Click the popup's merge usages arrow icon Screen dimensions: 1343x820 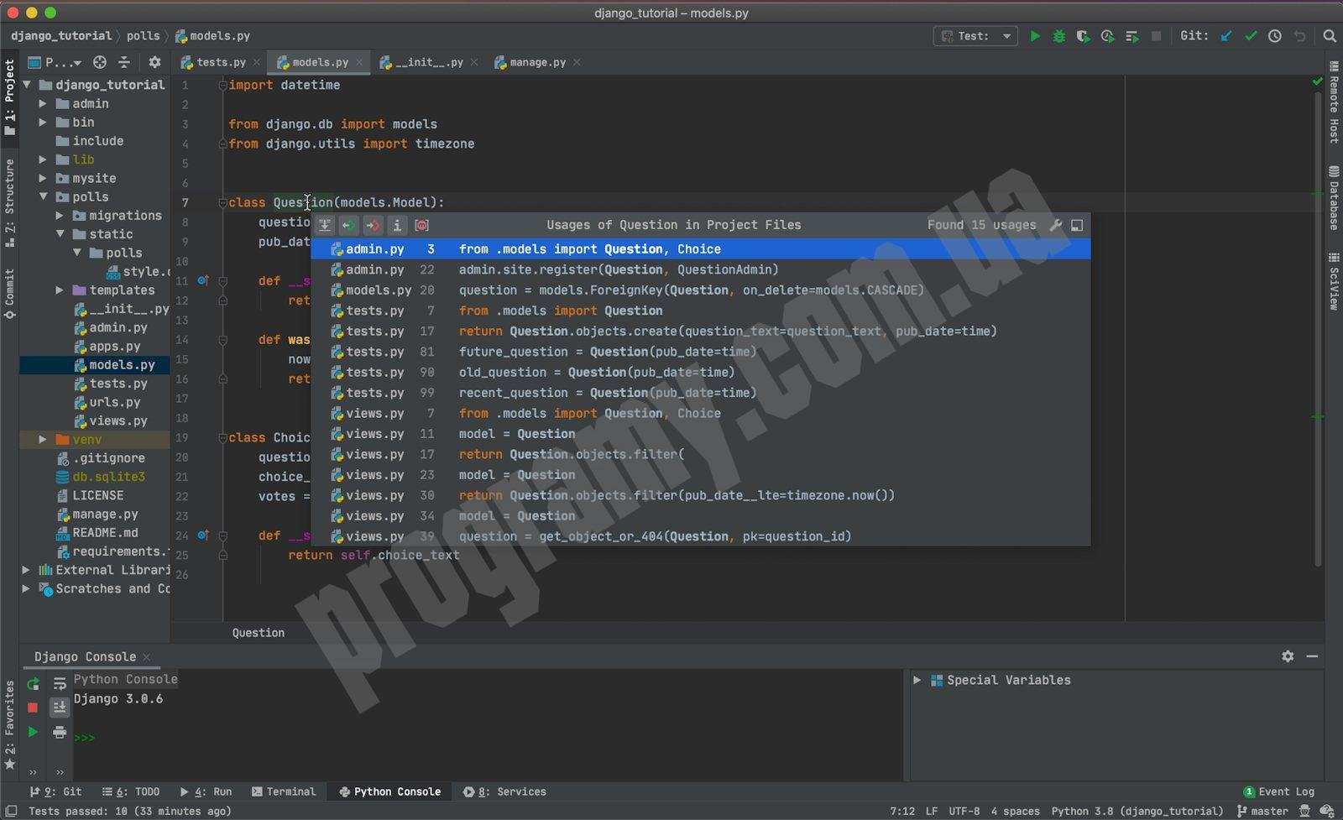[x=325, y=225]
